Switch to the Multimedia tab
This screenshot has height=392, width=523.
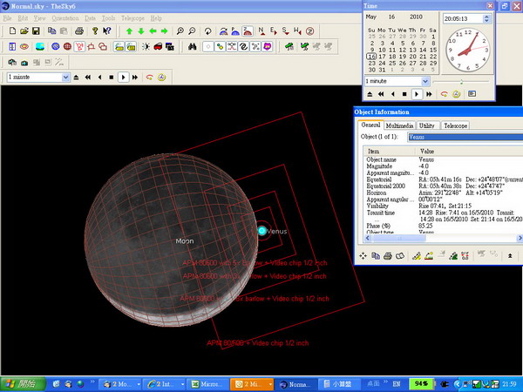coord(400,125)
